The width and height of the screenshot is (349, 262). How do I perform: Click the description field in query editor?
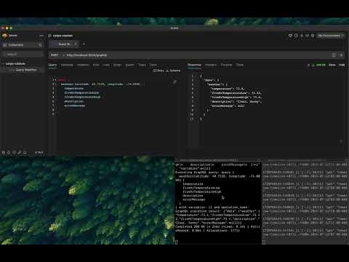pyautogui.click(x=74, y=101)
